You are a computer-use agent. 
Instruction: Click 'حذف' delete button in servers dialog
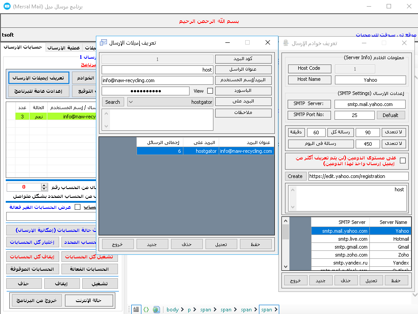346,280
